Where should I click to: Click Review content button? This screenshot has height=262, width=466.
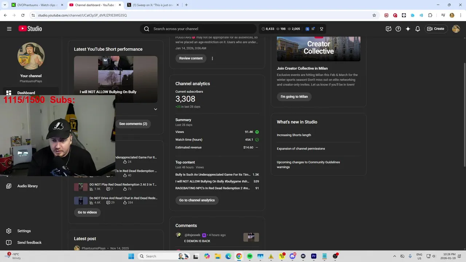(191, 58)
